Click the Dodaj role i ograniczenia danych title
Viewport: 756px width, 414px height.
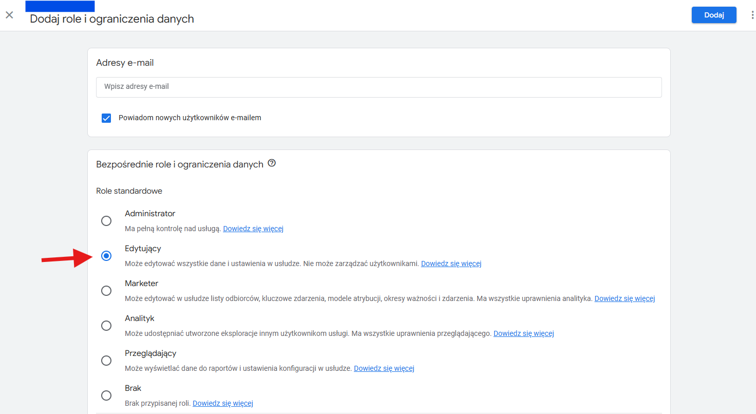pos(112,19)
